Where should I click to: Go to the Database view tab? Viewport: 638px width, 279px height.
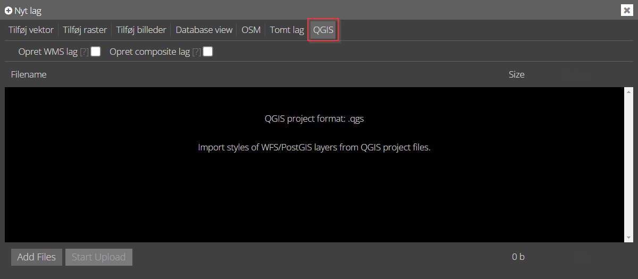[204, 30]
